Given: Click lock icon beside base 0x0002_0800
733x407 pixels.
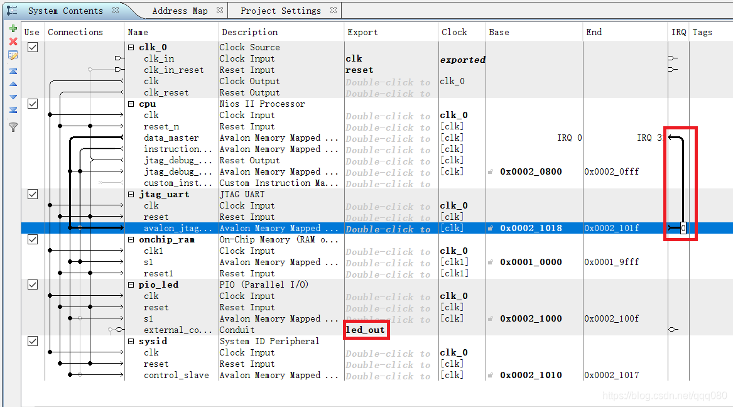Looking at the screenshot, I should [491, 171].
